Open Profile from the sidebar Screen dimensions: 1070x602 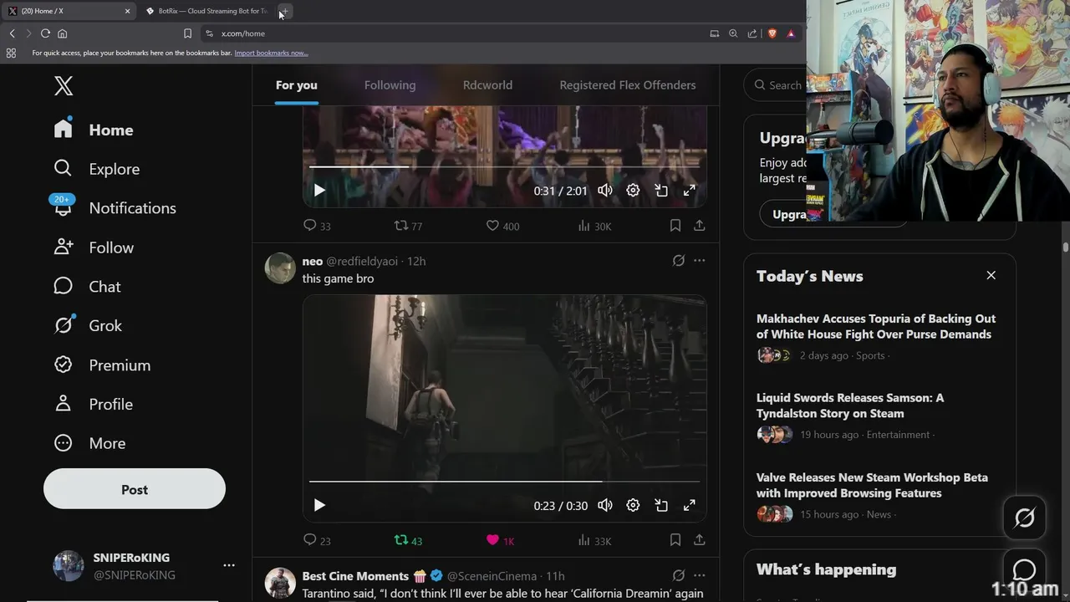coord(93,404)
